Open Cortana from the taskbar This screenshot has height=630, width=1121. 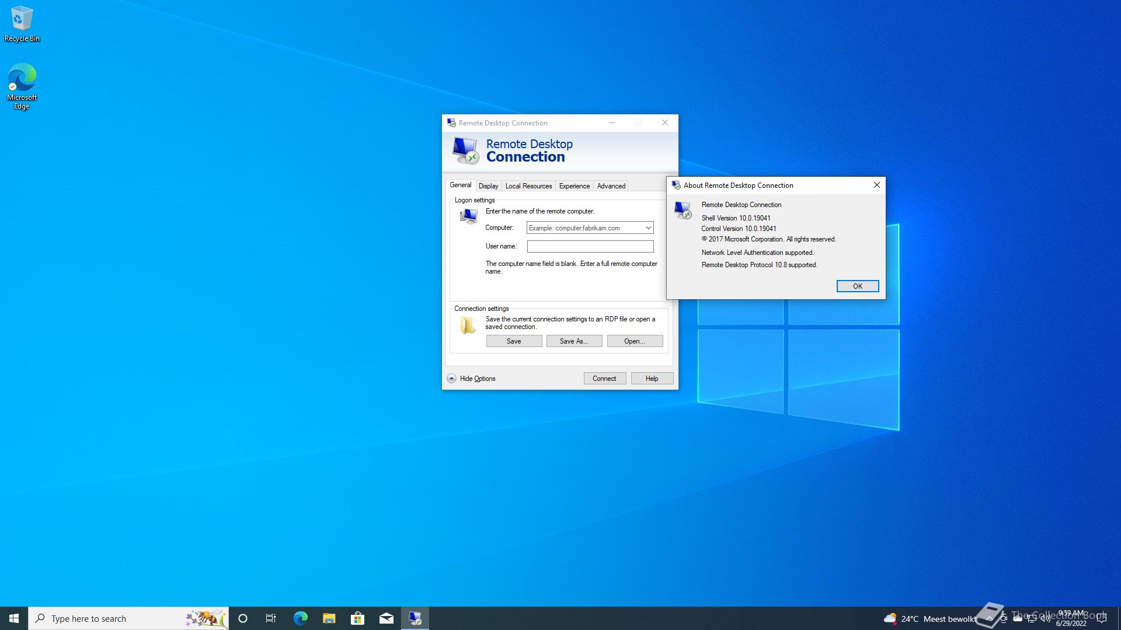(x=243, y=618)
